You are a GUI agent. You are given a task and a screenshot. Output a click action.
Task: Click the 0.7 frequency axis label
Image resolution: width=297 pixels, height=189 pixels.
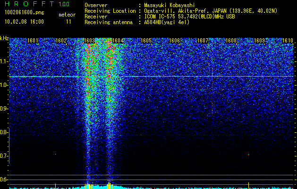tap(4, 156)
